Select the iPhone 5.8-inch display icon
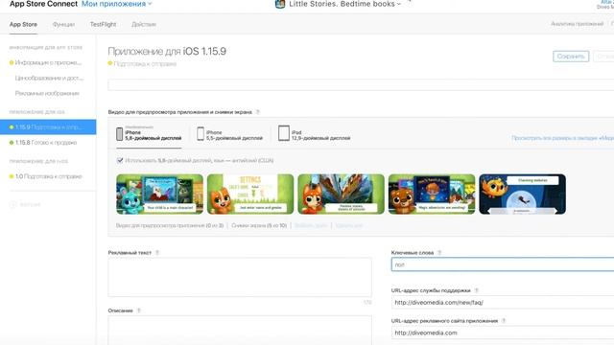 119,134
